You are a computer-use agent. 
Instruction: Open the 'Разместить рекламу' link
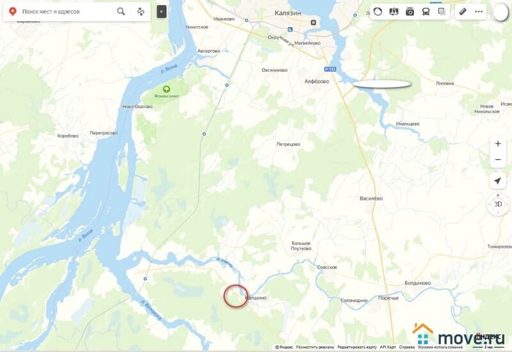coord(315,347)
